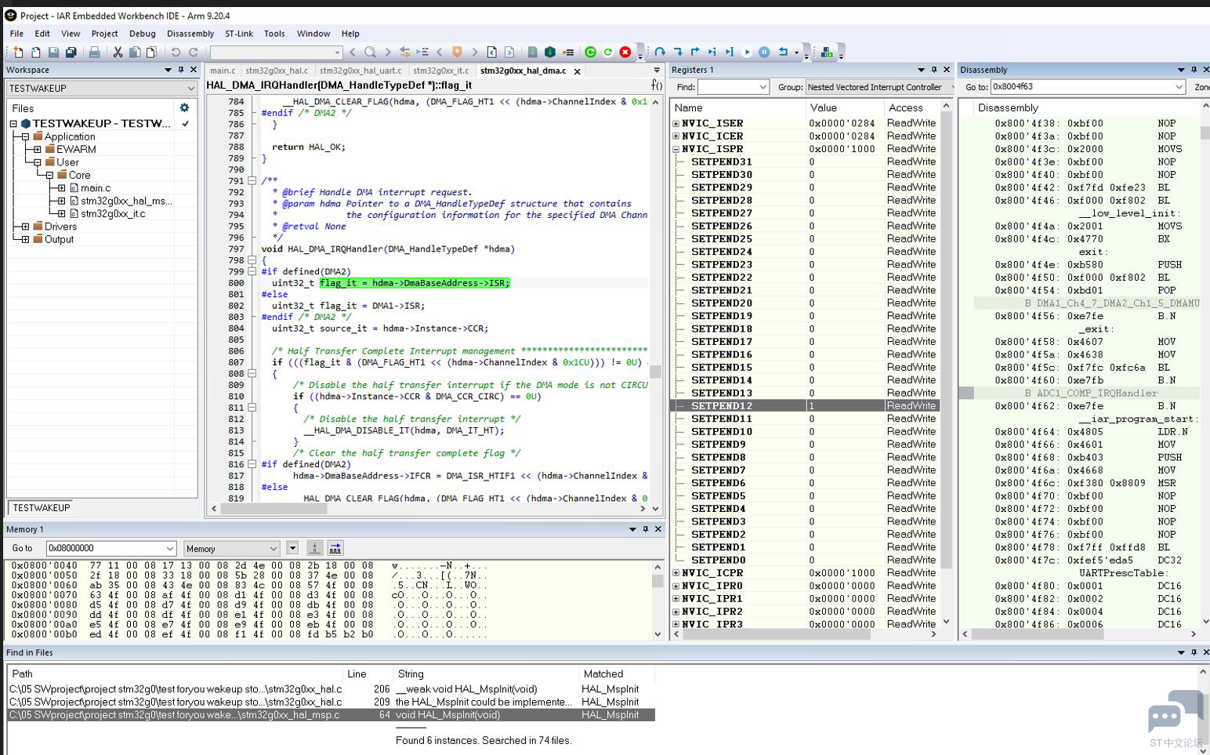This screenshot has width=1210, height=755.
Task: Select the SETPEND12 register row
Action: (x=806, y=406)
